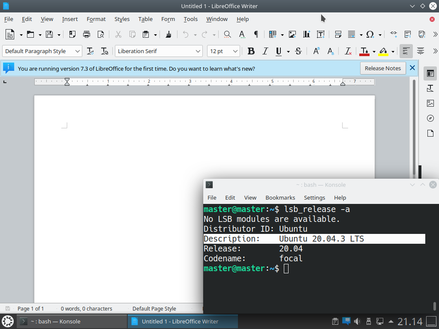Open Print Preview
The image size is (439, 329).
[100, 34]
